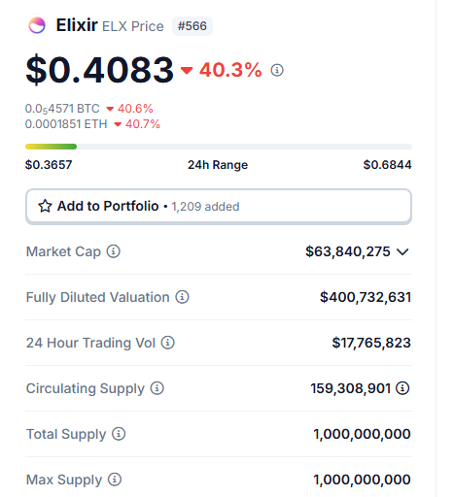Viewport: 454px width, 497px height.
Task: Click the $63,840,275 market cap value
Action: 348,251
